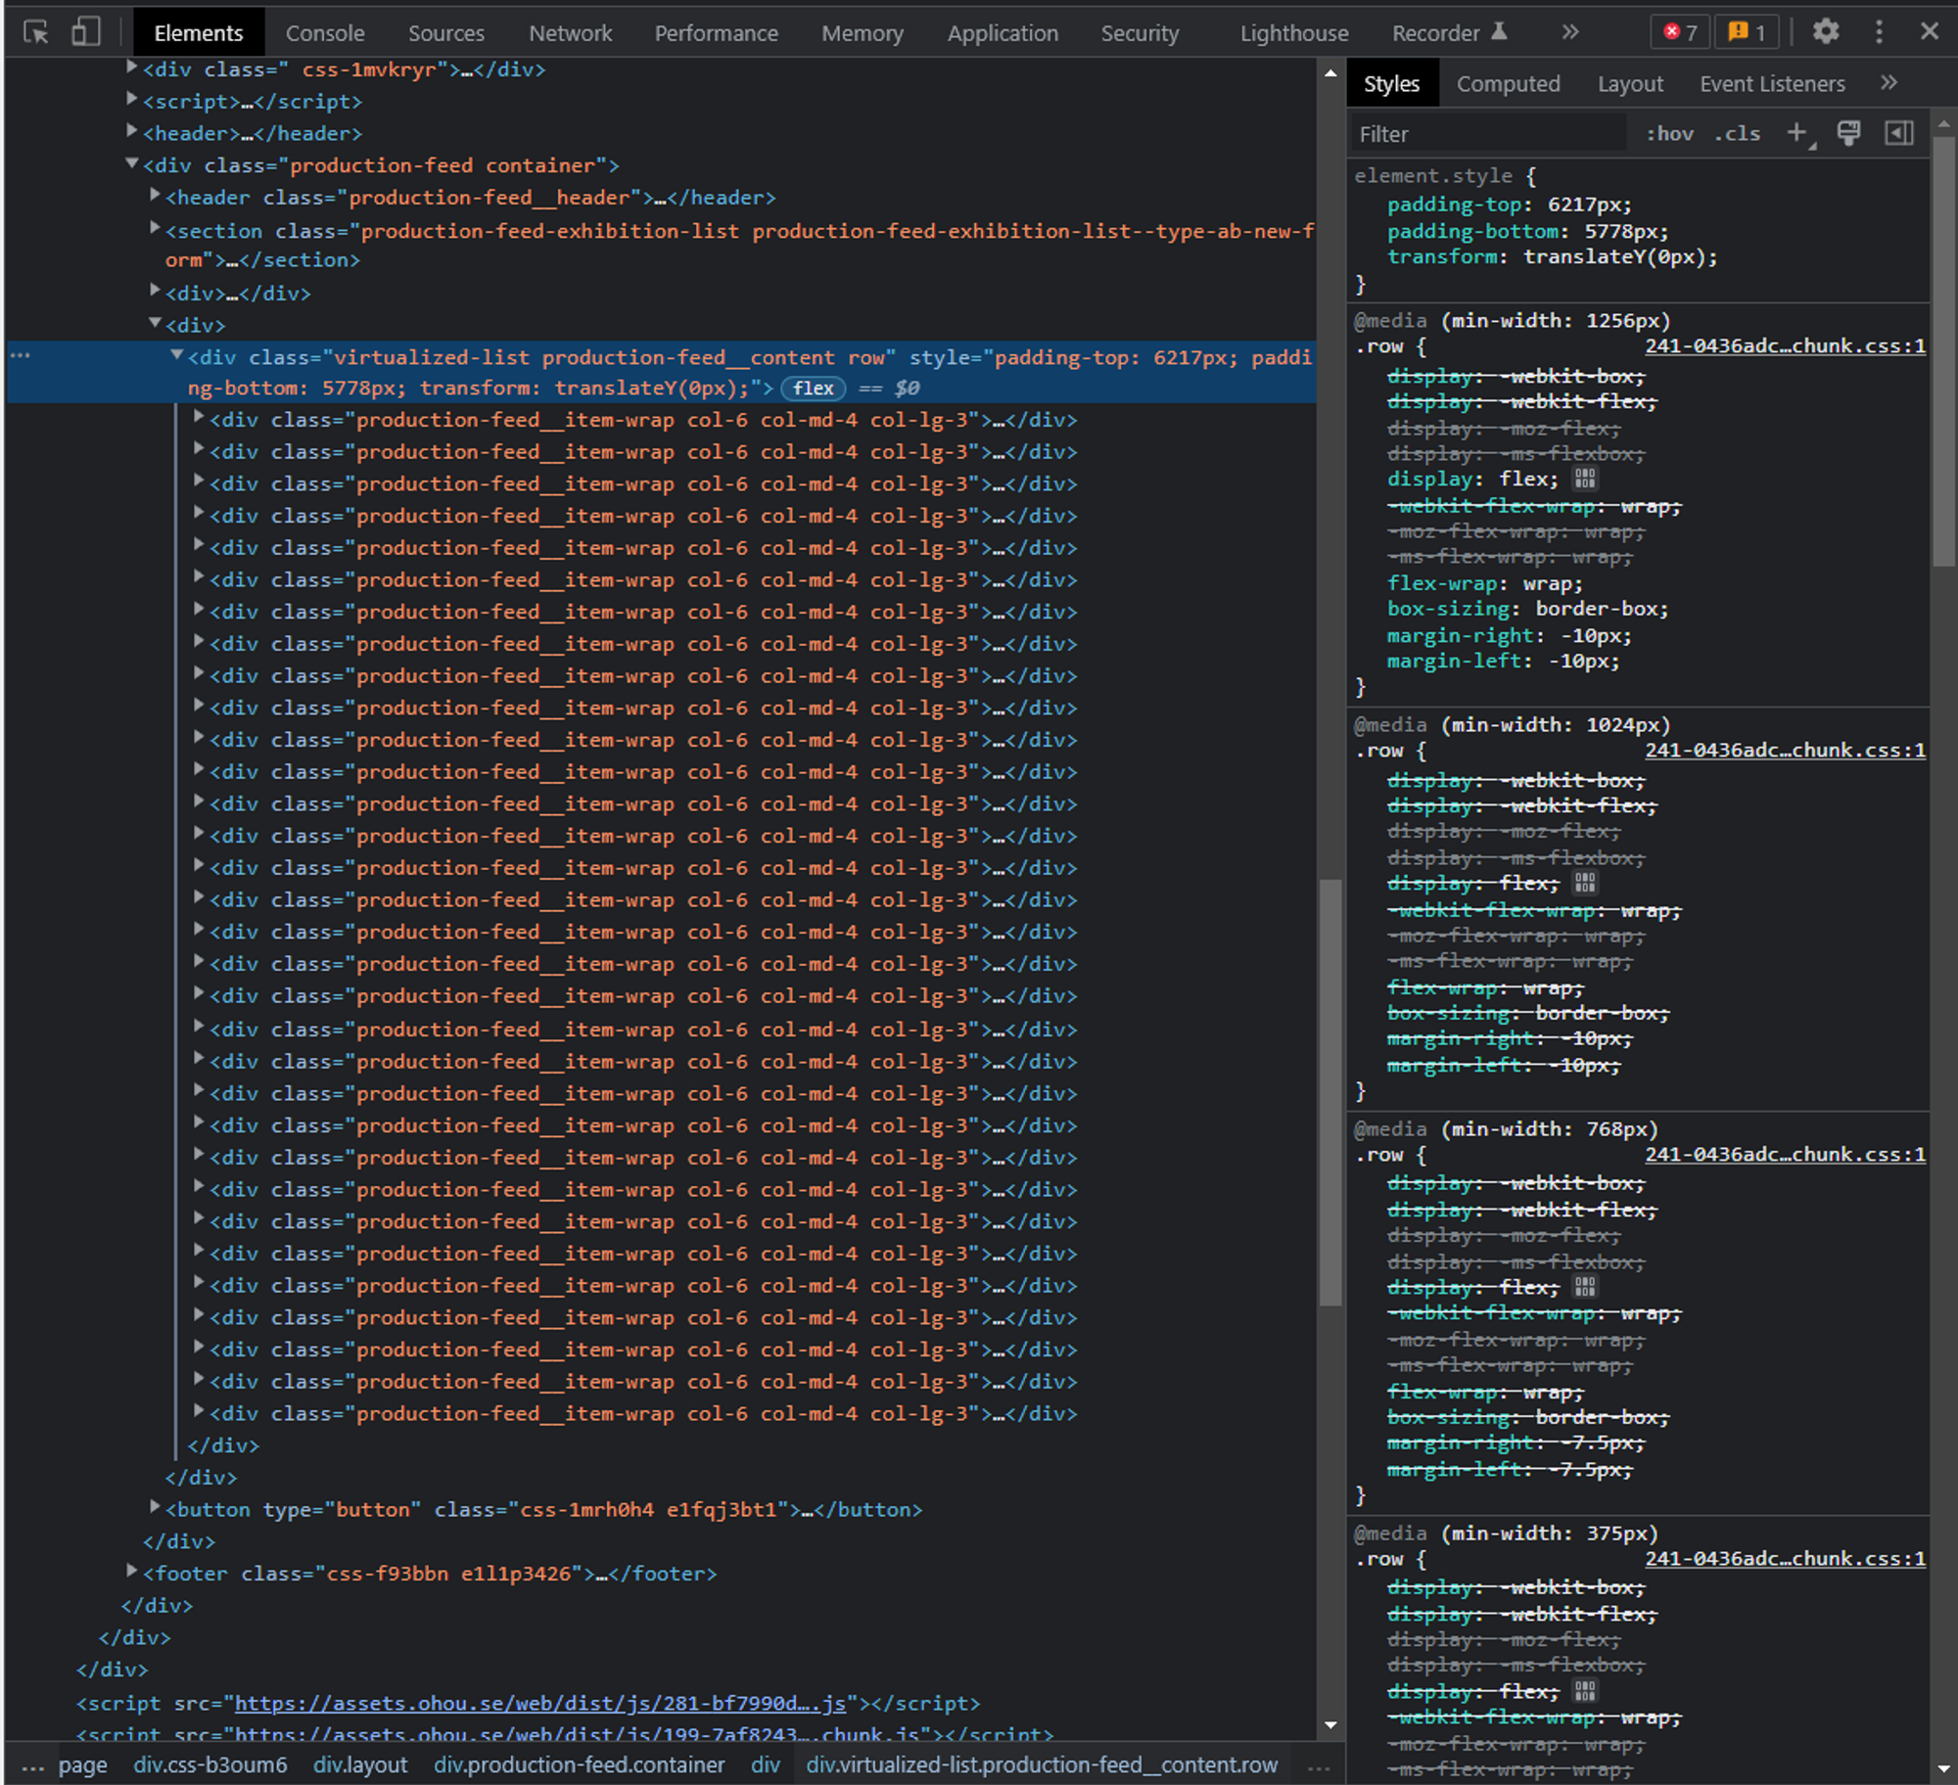This screenshot has height=1785, width=1958.
Task: Toggle the :hov element state button
Action: point(1669,133)
